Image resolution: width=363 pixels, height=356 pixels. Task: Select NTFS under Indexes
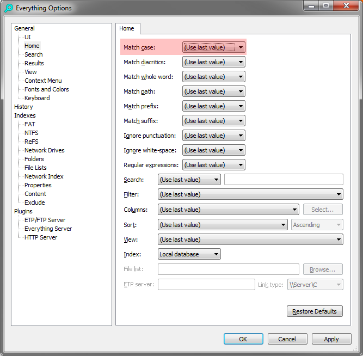31,133
